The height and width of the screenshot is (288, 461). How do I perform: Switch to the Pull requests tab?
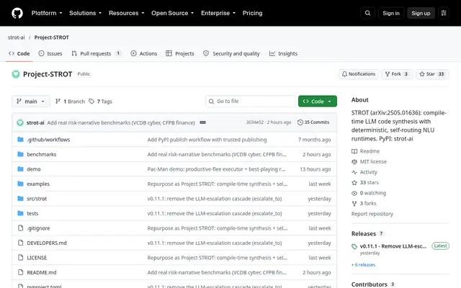[97, 53]
